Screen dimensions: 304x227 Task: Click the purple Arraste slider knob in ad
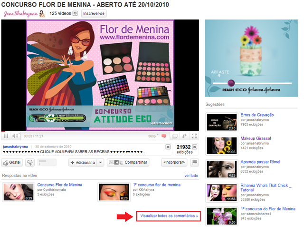pos(231,83)
